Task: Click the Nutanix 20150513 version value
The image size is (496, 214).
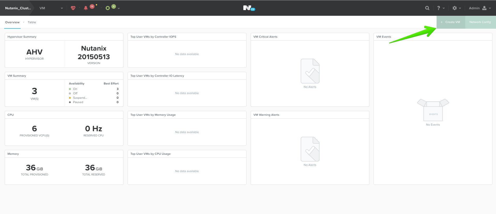Action: point(94,52)
